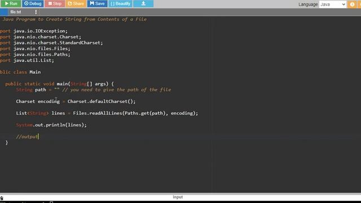Click the import line 'java.nio.files.Paths;'

pos(42,55)
